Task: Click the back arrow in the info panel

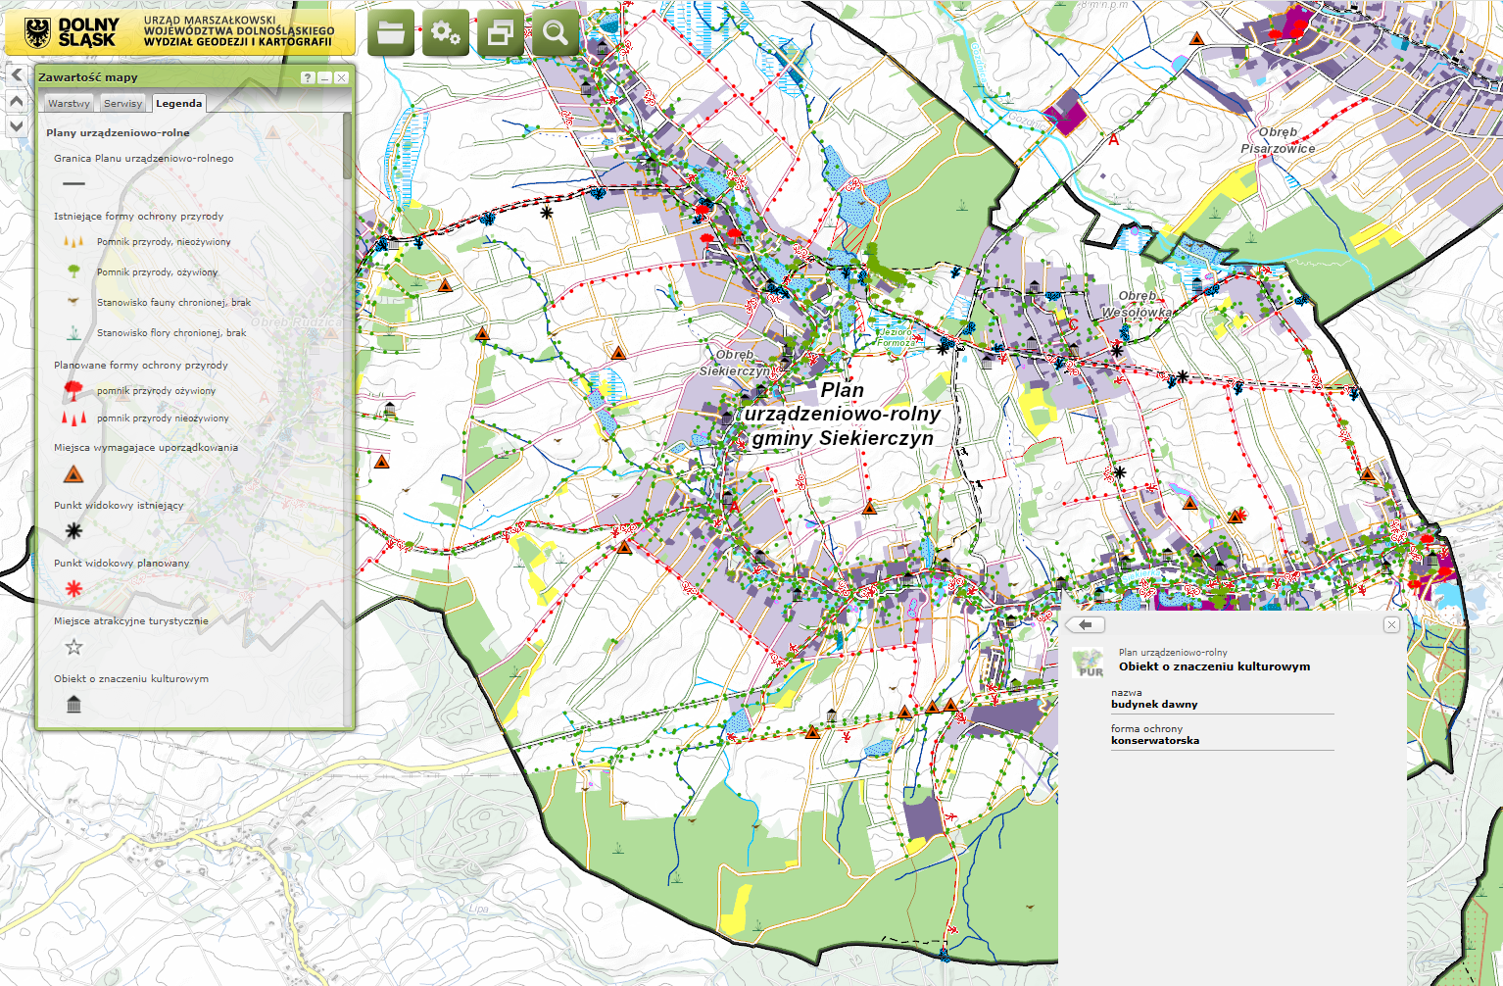Action: pos(1085,625)
